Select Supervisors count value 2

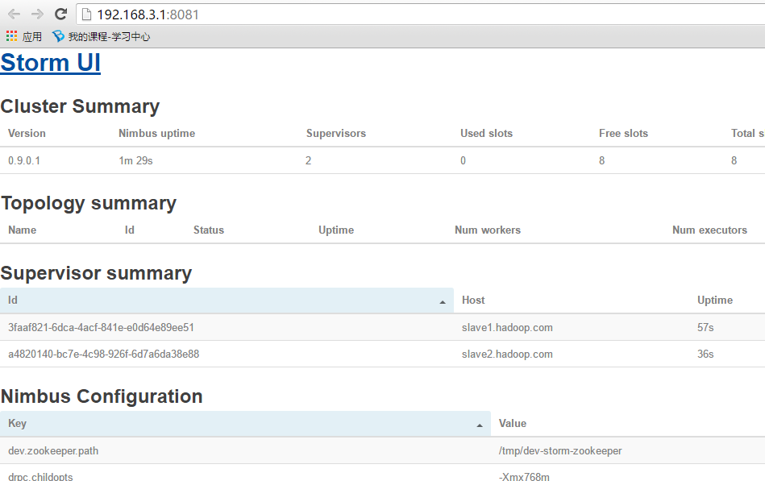click(309, 160)
